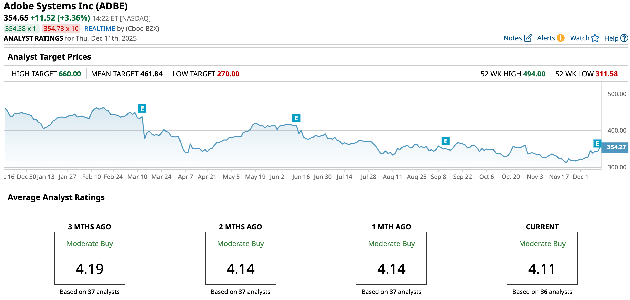Click the Watch star icon
Image resolution: width=630 pixels, height=300 pixels.
(595, 38)
